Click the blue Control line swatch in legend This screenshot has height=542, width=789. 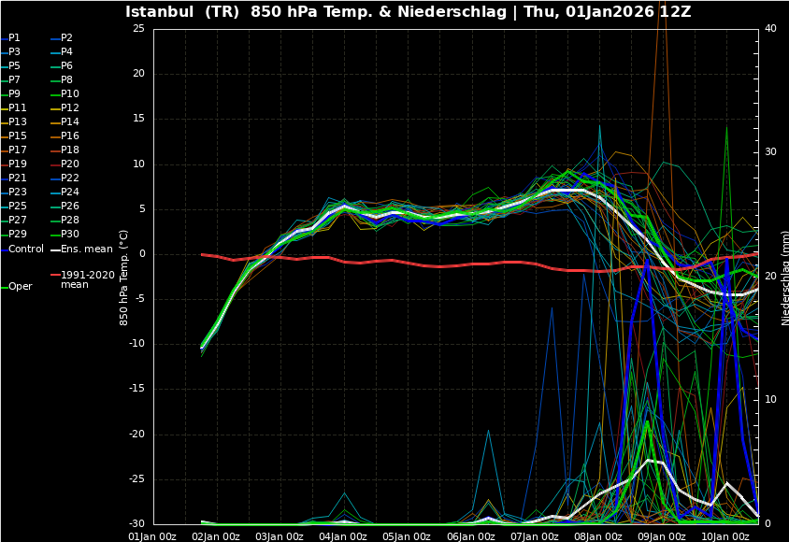click(5, 250)
